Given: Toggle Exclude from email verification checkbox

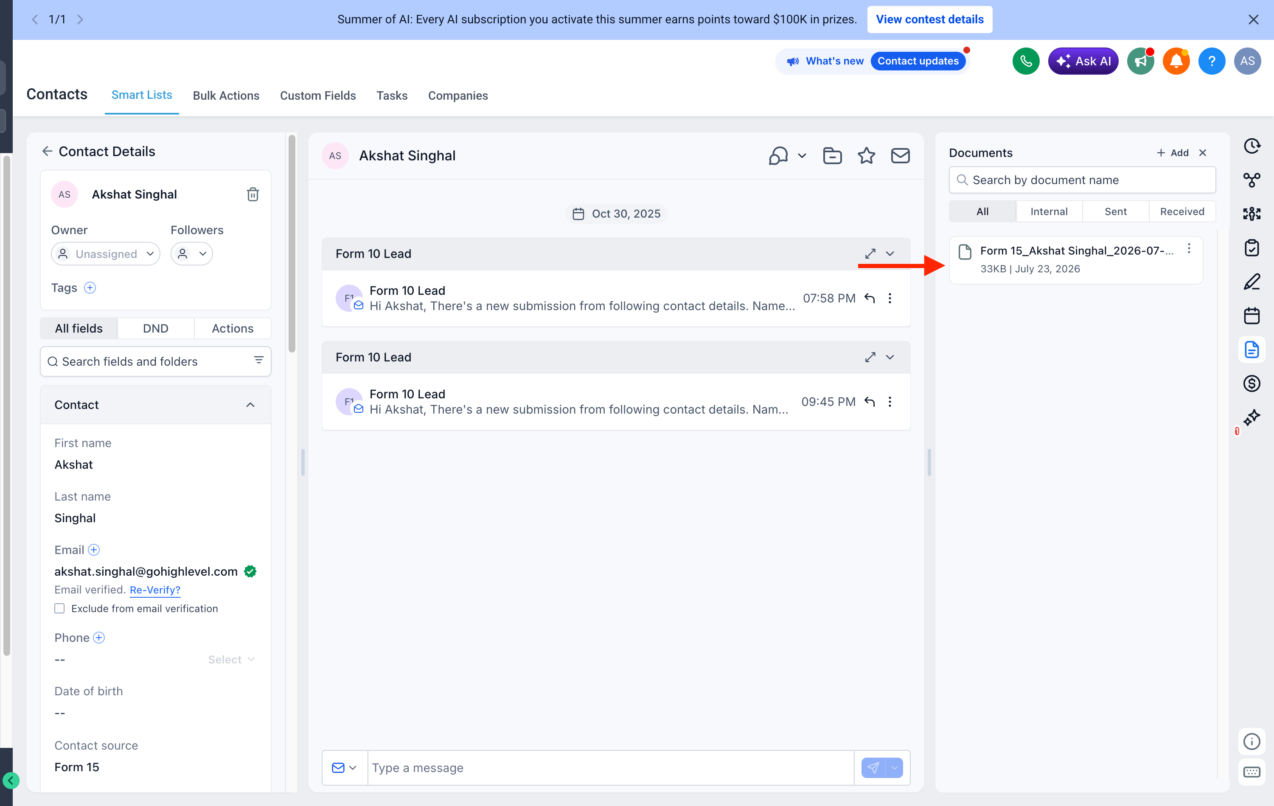Looking at the screenshot, I should pyautogui.click(x=59, y=608).
